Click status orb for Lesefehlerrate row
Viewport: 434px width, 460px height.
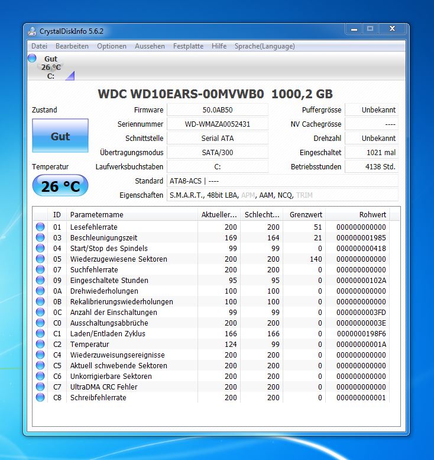40,227
